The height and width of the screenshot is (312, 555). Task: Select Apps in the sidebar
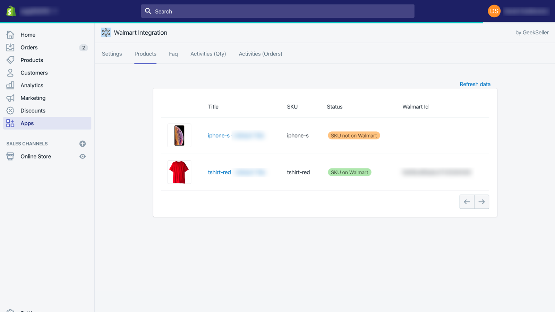click(47, 123)
